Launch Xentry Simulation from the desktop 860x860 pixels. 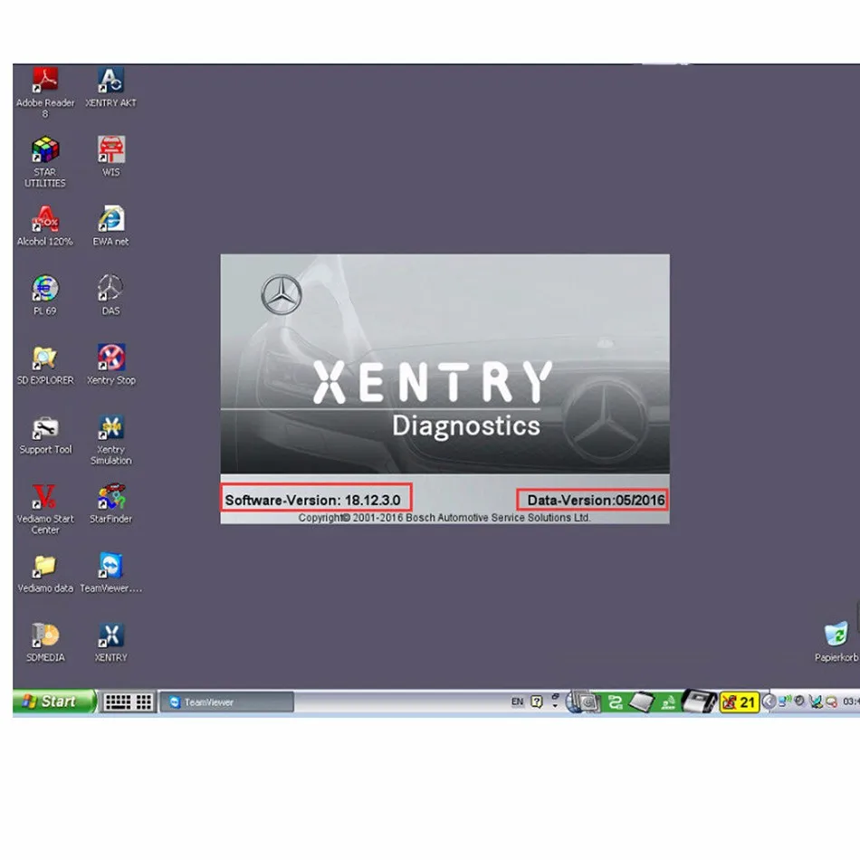[110, 439]
